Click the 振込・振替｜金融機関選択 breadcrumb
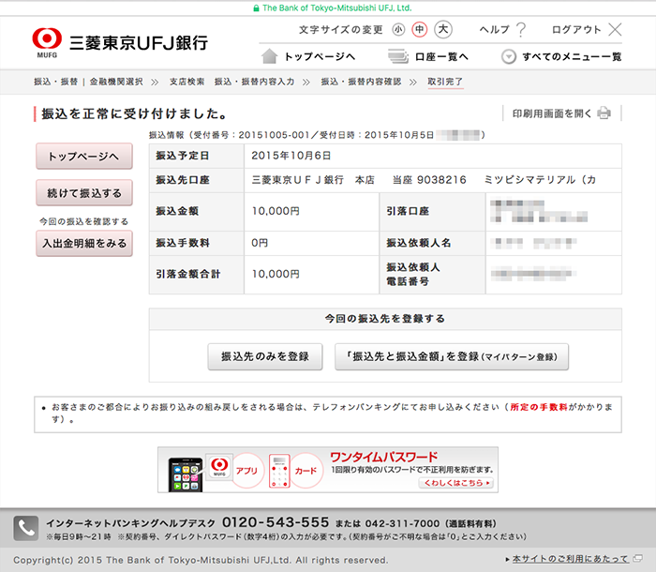The height and width of the screenshot is (572, 656). (88, 82)
